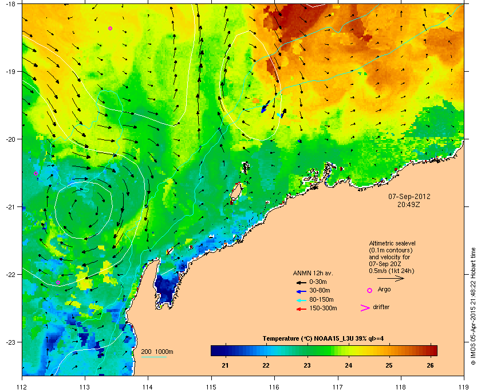481x390 pixels.
Task: Click the colorbar tick label 26
Action: pos(431,365)
